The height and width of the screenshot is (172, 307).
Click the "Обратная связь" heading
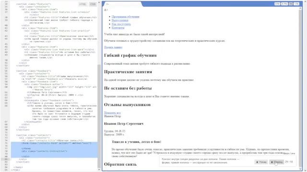coord(120,164)
